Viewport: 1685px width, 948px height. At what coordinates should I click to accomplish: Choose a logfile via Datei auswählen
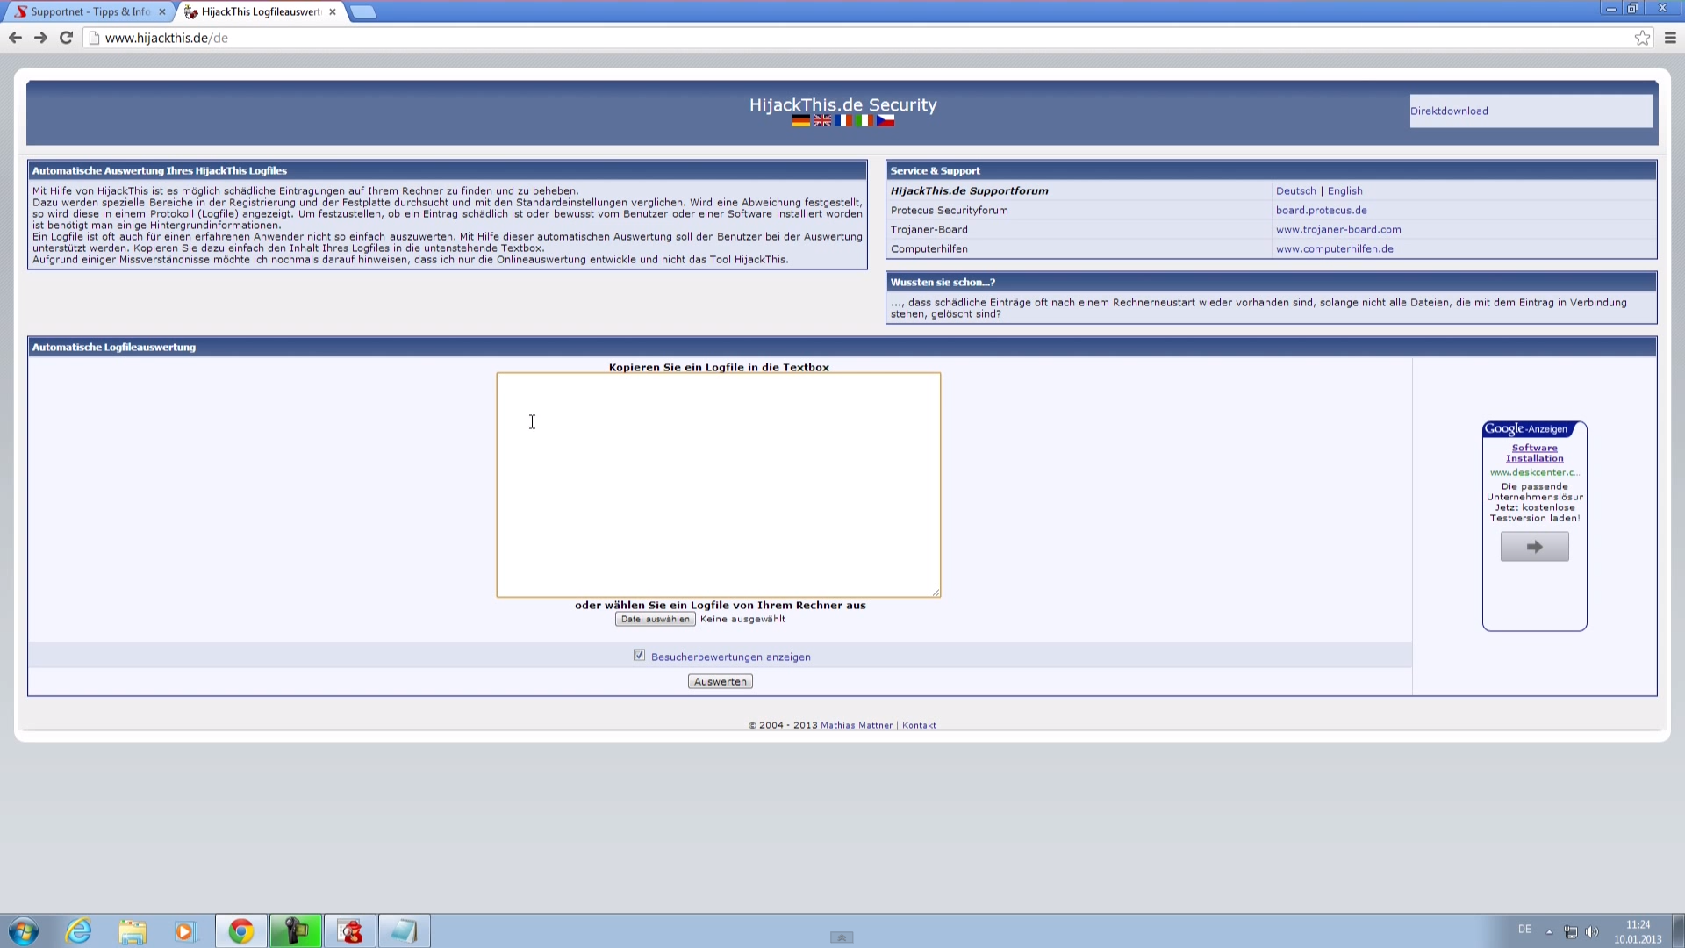654,619
